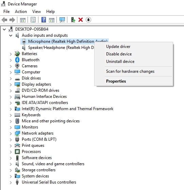Expand Sound, video and game controllers arrow
This screenshot has width=184, height=190.
click(x=11, y=164)
